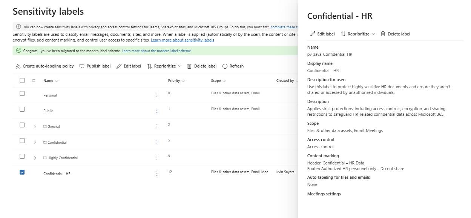Screen dimensions: 471x218
Task: Click the Highly Confidential folder label name
Action: tap(63, 158)
